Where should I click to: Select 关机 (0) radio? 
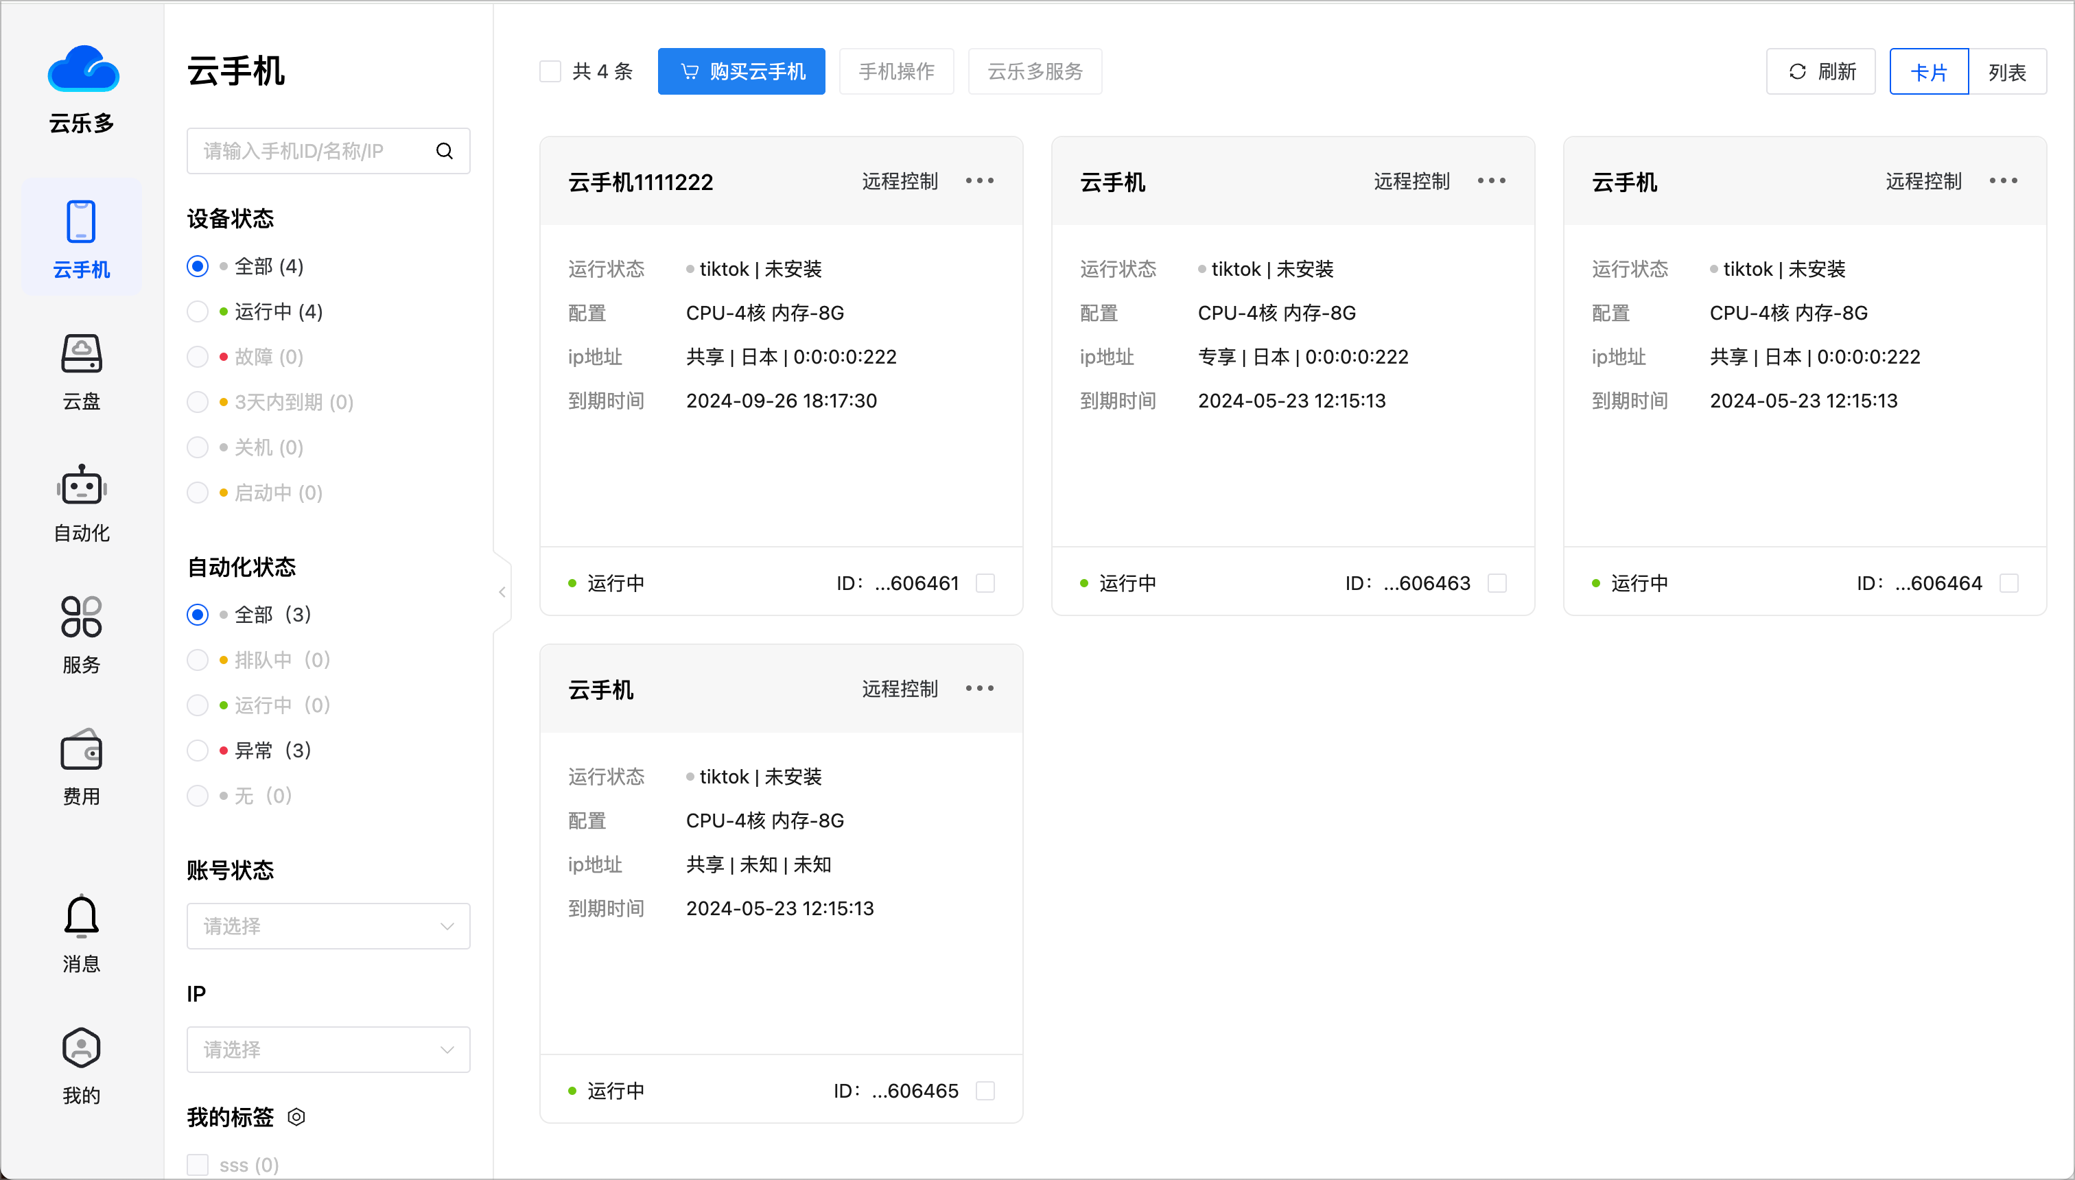(x=198, y=447)
